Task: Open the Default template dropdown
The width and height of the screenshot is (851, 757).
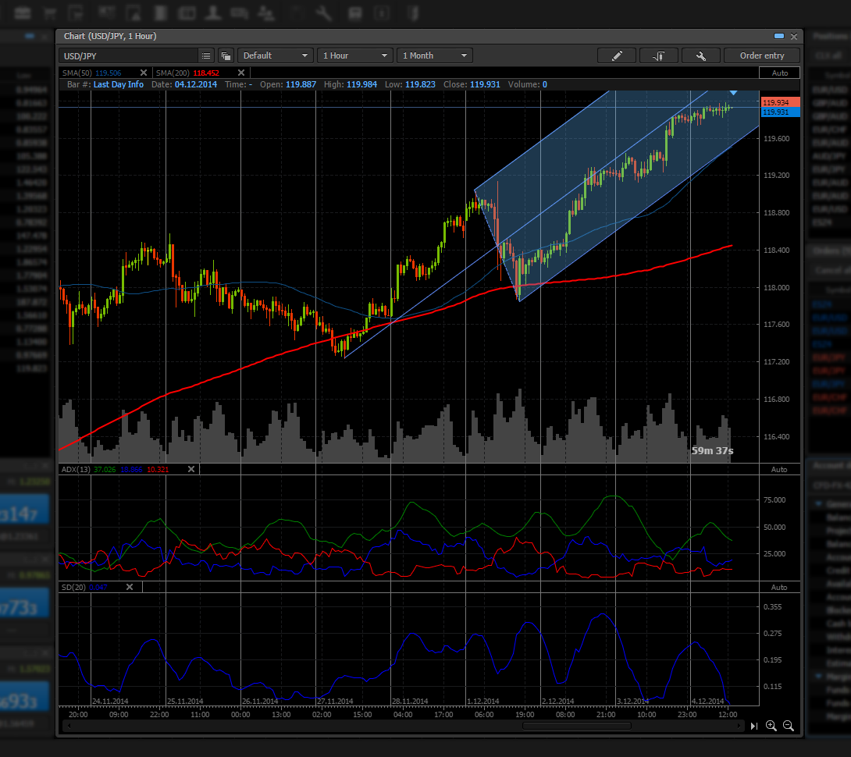Action: pos(276,55)
